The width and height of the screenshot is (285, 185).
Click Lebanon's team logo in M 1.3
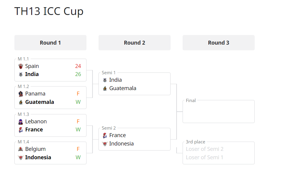tap(21, 122)
